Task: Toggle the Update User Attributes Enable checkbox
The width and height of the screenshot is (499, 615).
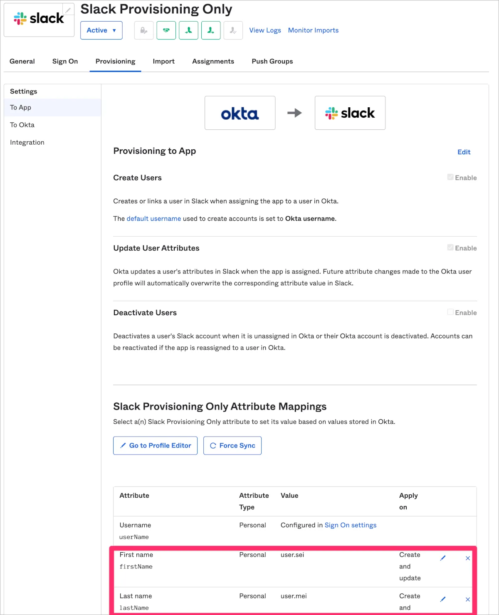Action: (x=450, y=247)
